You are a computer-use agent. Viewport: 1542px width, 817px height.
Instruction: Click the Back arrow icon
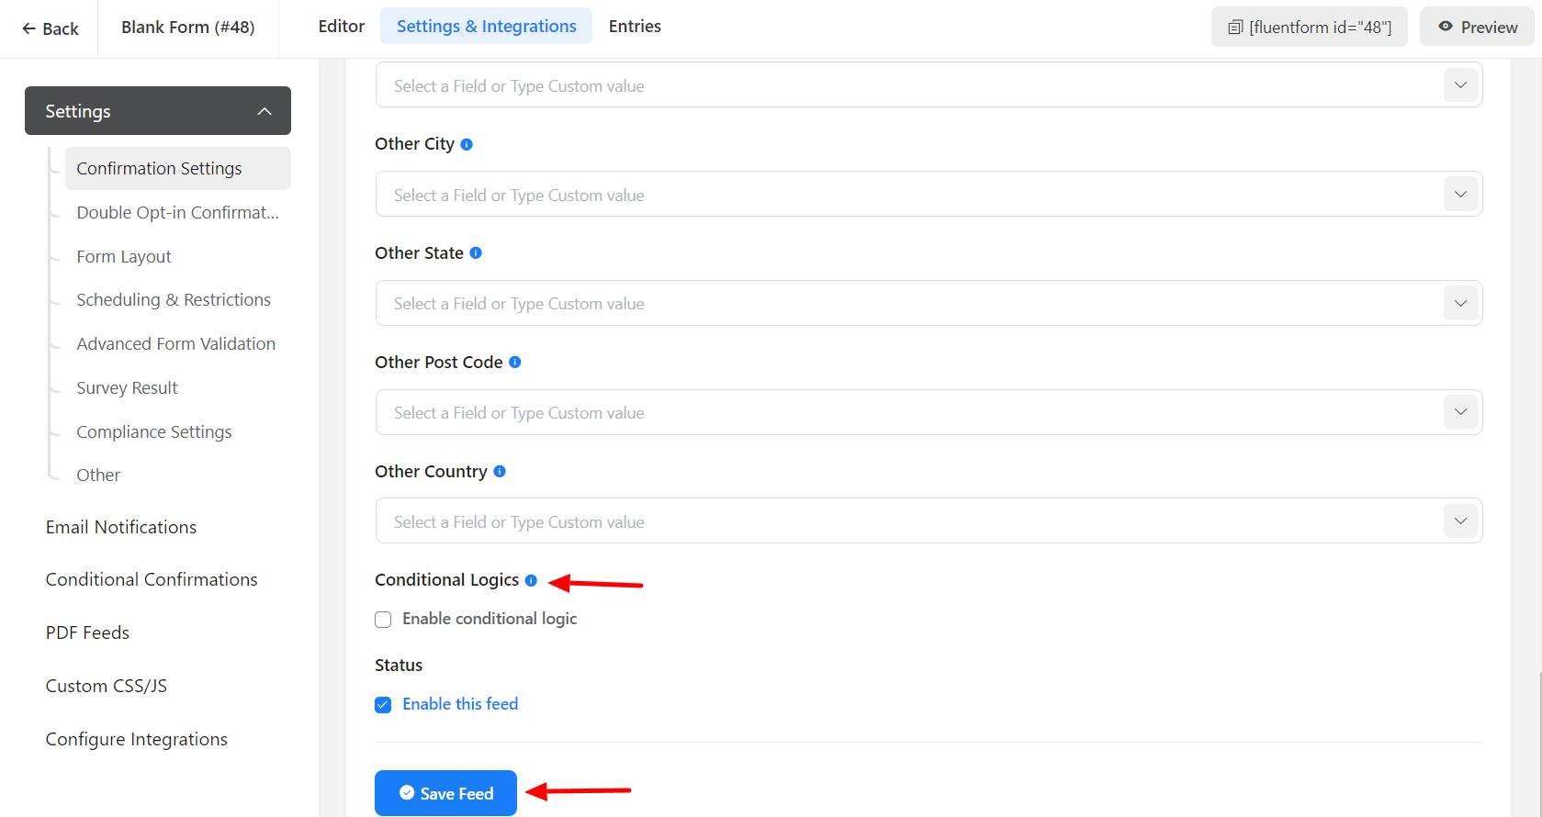point(29,28)
